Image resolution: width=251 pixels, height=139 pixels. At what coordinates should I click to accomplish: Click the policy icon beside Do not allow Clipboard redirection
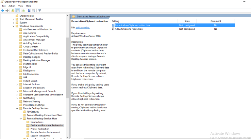[x=113, y=25]
